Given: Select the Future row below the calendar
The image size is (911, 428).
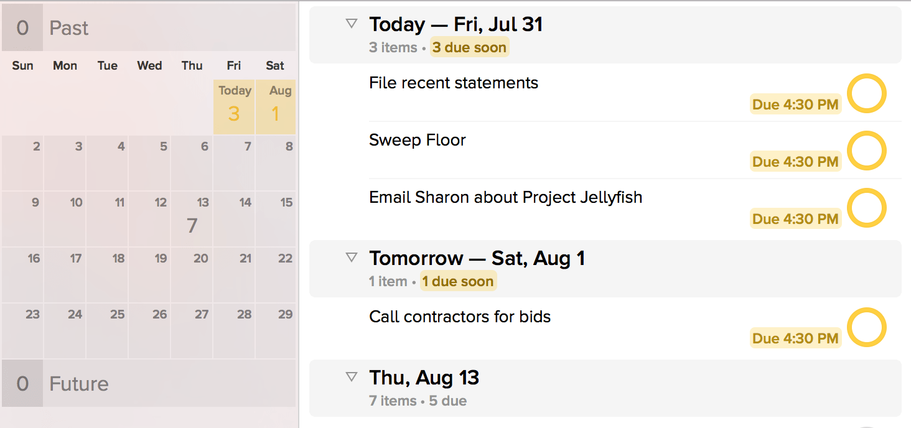Looking at the screenshot, I should pos(148,383).
